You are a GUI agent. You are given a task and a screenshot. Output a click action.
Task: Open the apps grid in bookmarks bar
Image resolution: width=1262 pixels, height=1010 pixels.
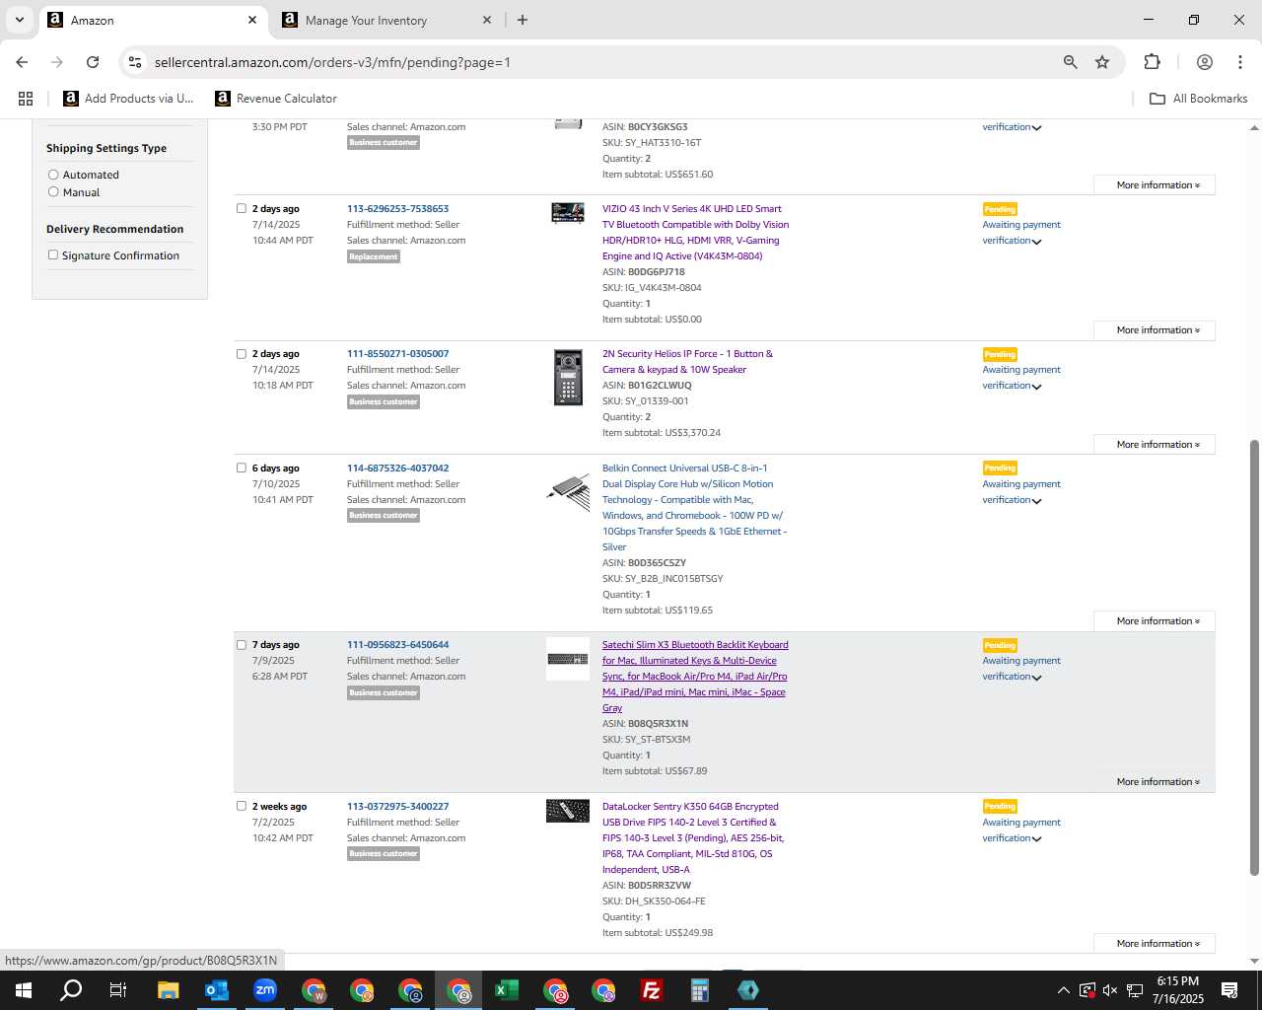26,99
